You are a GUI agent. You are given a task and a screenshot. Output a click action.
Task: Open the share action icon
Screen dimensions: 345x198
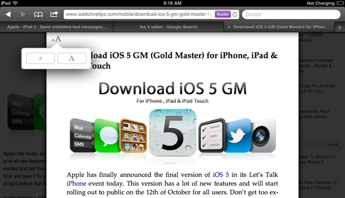coord(54,14)
